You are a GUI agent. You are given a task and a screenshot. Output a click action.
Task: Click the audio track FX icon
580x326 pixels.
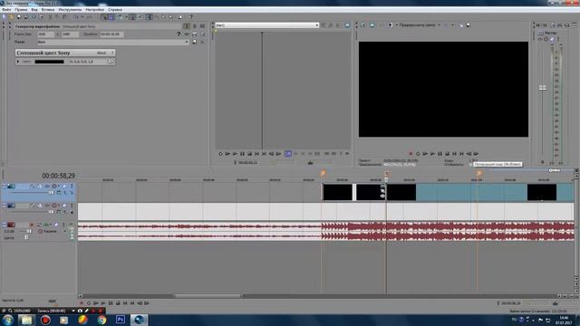tap(46, 225)
